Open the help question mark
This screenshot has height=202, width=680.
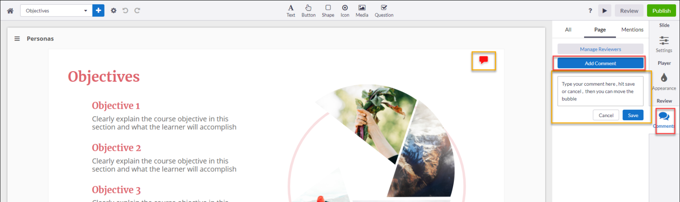pyautogui.click(x=590, y=11)
